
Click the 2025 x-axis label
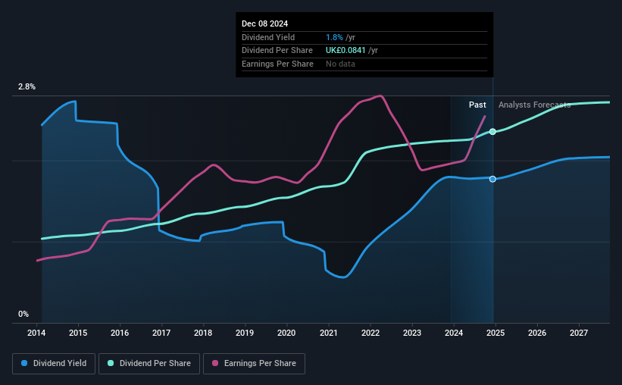click(495, 333)
